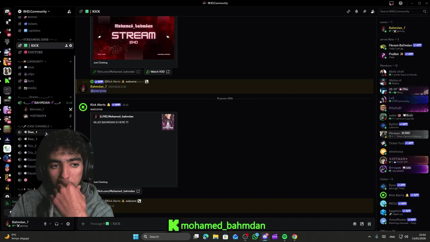
Task: Click plus attachment button in message bar
Action: (x=83, y=224)
